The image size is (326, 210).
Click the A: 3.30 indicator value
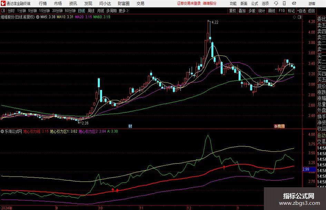pyautogui.click(x=112, y=131)
